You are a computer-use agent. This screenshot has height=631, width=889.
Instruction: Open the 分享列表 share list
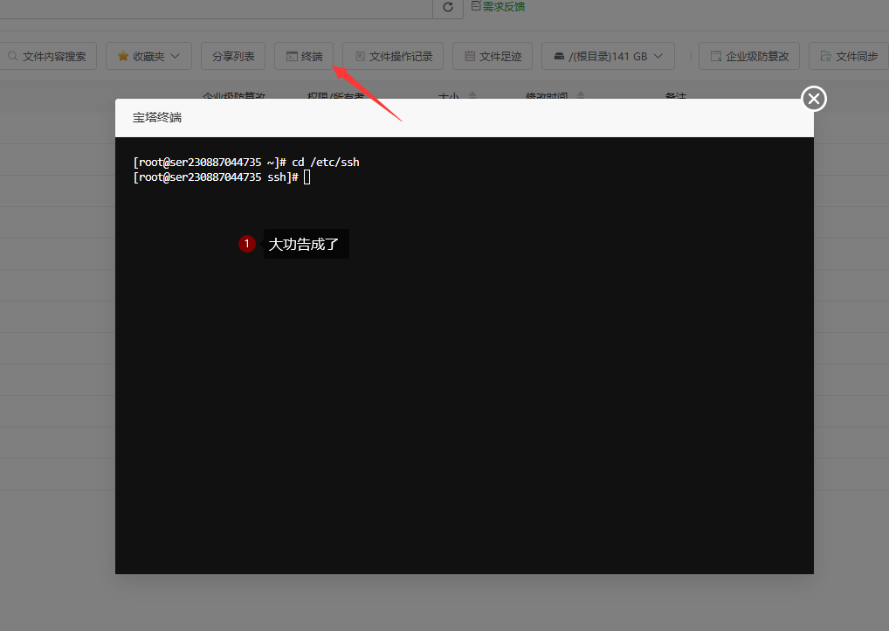pos(233,56)
